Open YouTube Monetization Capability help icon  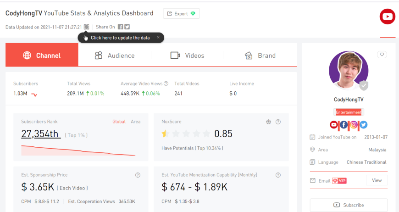point(278,175)
